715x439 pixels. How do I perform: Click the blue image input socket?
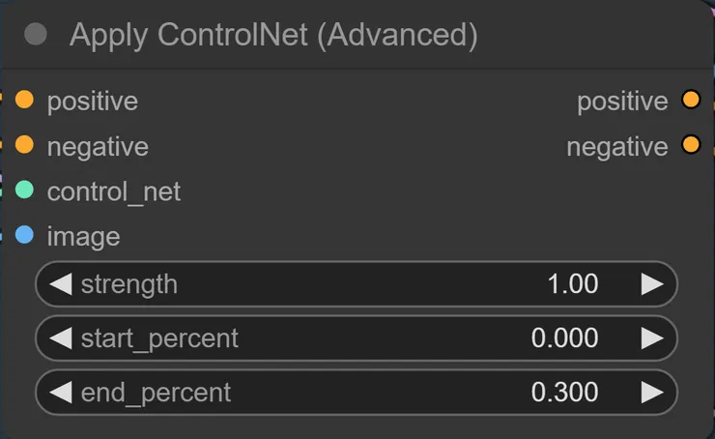tap(24, 235)
